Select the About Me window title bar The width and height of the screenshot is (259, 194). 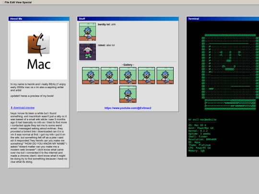[39, 19]
